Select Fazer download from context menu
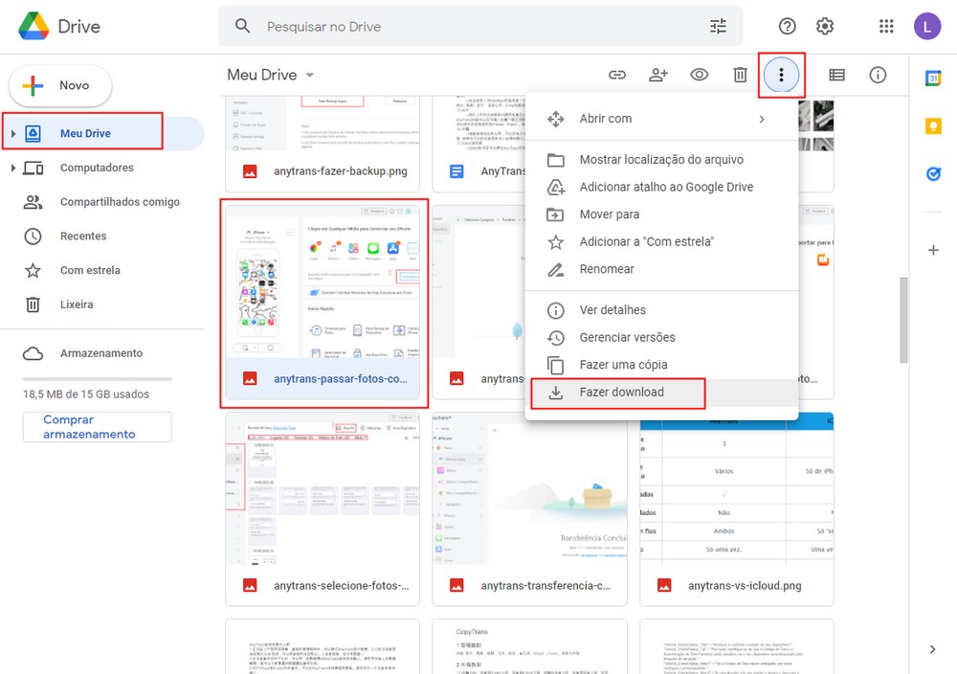The image size is (957, 674). pyautogui.click(x=621, y=392)
